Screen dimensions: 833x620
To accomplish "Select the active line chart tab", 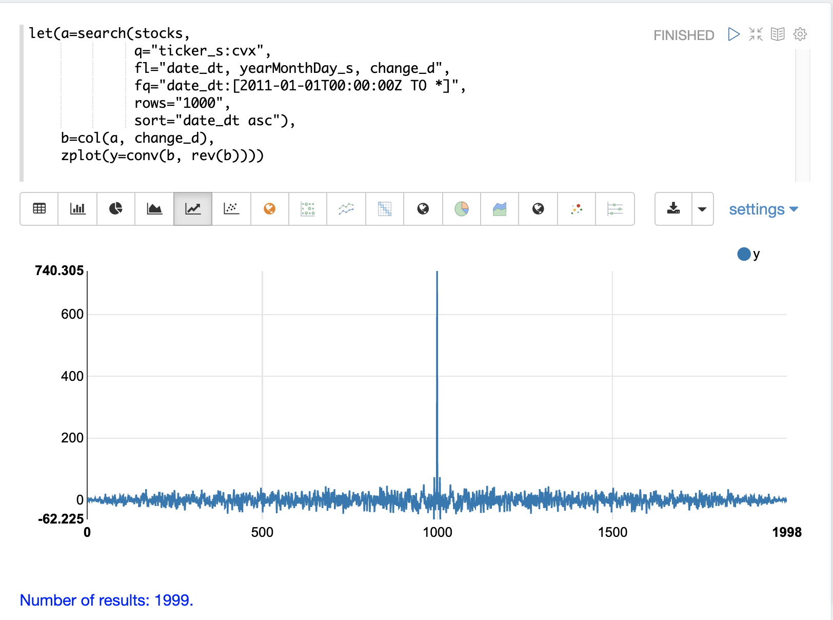I will (x=193, y=209).
